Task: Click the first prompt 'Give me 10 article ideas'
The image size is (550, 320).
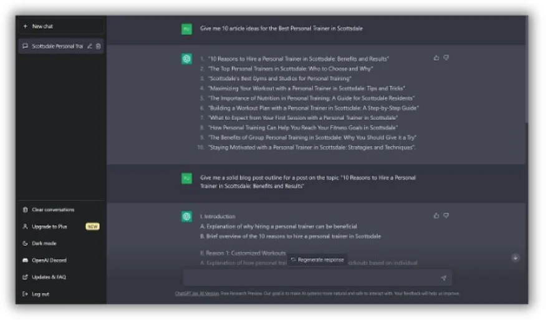Action: click(281, 29)
